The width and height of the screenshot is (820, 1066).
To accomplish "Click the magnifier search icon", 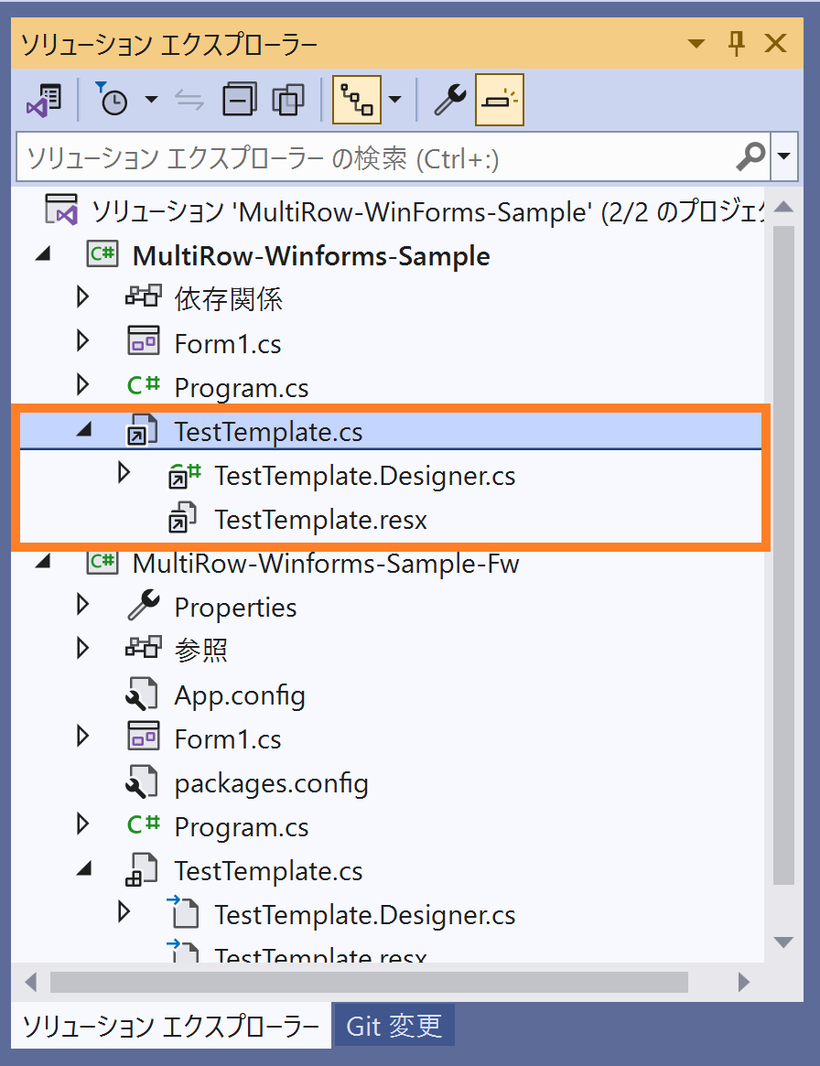I will [750, 156].
